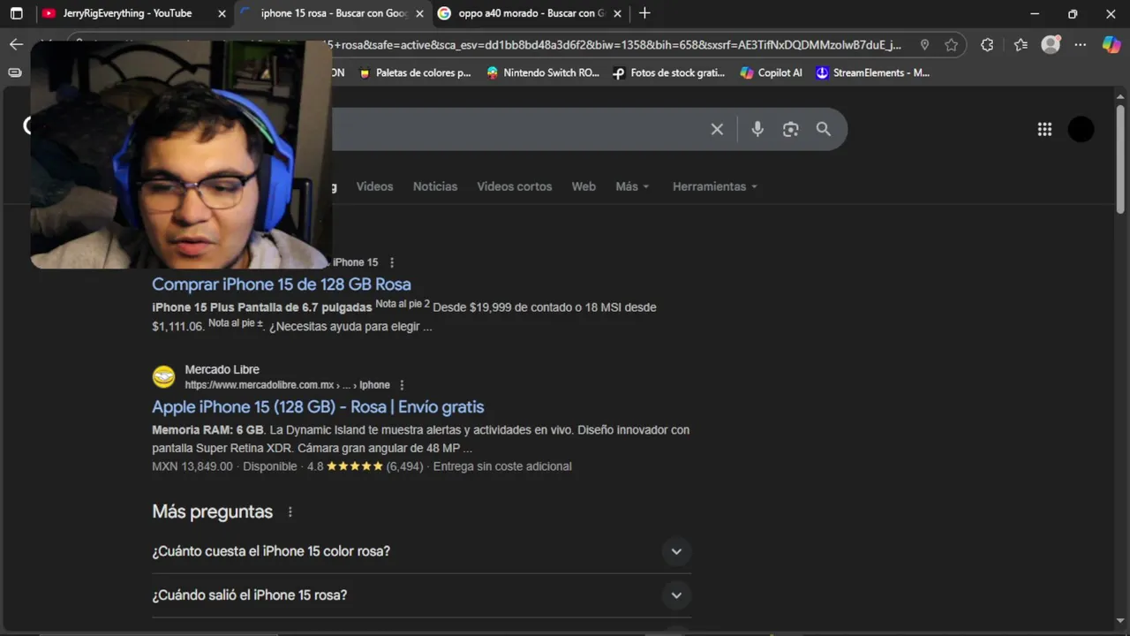The height and width of the screenshot is (636, 1130).
Task: Click the Mercado Libre site name
Action: click(x=222, y=369)
